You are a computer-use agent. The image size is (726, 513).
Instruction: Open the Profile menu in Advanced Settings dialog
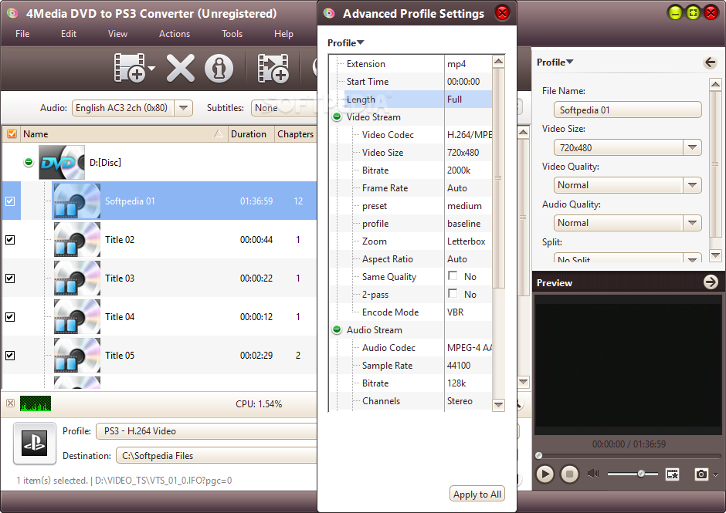click(x=345, y=43)
